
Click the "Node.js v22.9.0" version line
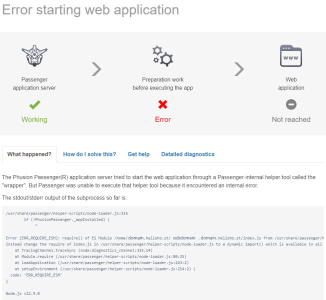pos(22,293)
